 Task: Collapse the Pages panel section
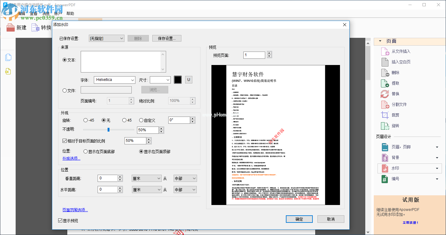coord(380,41)
